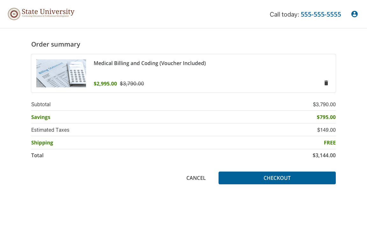Select the Total $3,144.00 value

[324, 155]
